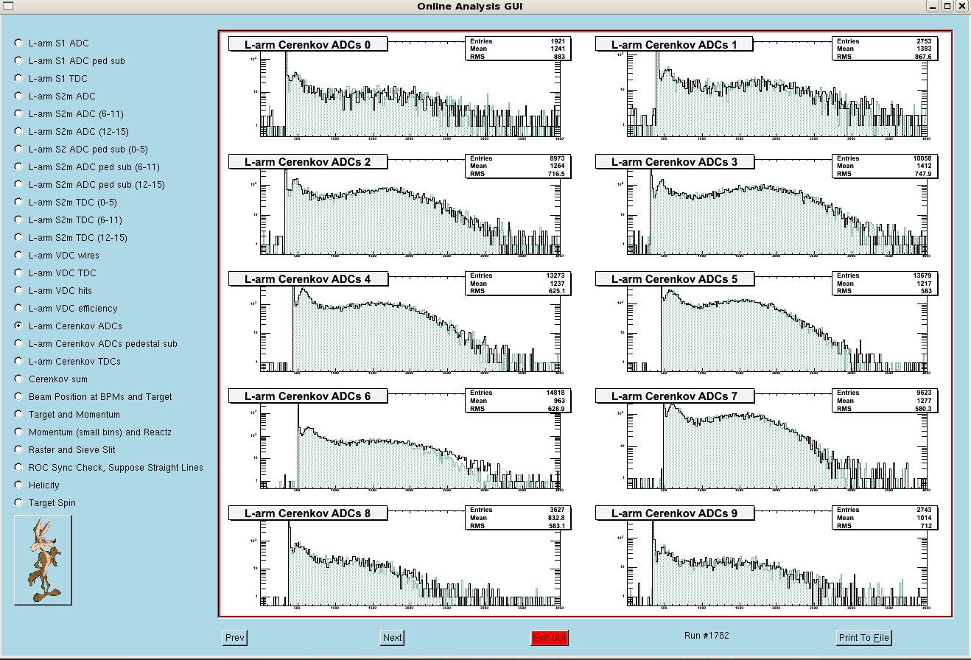This screenshot has width=971, height=660.
Task: Click the Run #1782 label
Action: (x=707, y=635)
